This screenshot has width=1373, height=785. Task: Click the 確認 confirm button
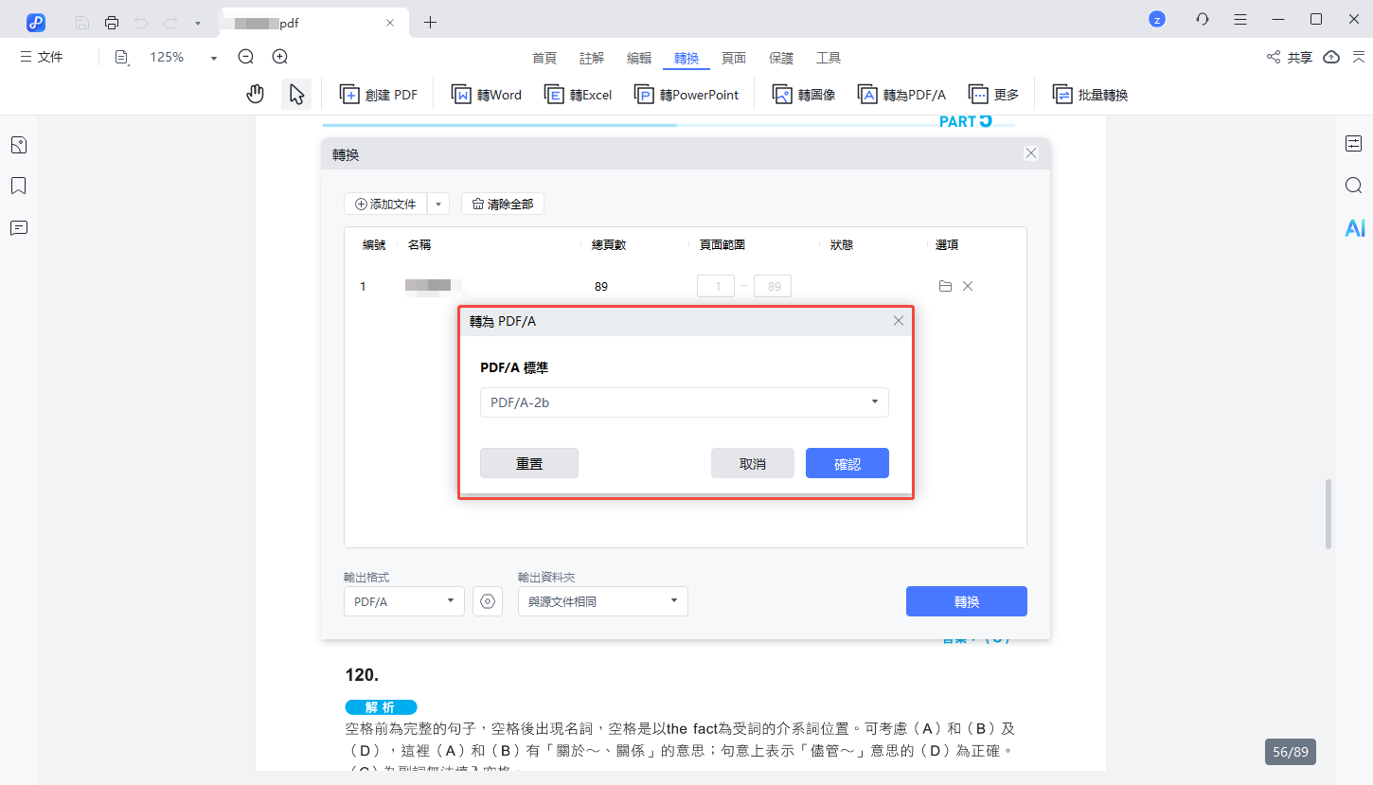click(847, 462)
